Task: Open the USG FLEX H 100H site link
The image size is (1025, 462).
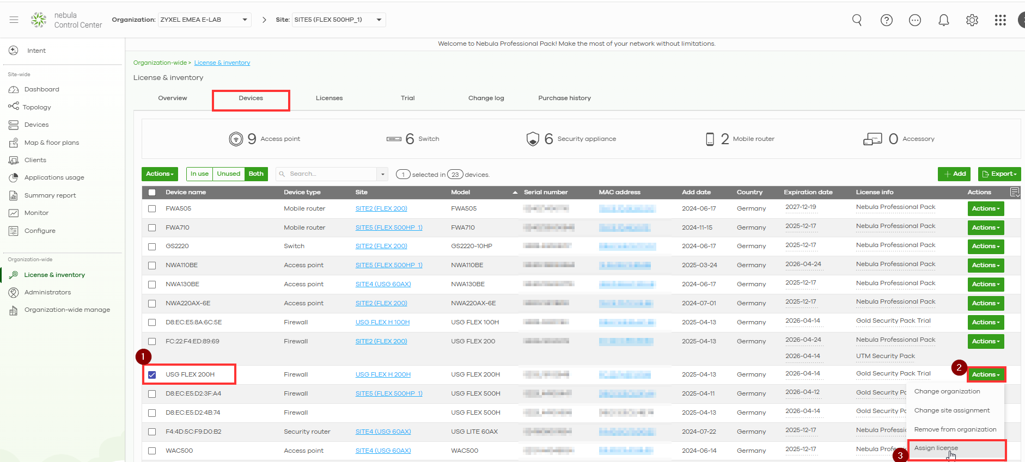Action: tap(382, 322)
